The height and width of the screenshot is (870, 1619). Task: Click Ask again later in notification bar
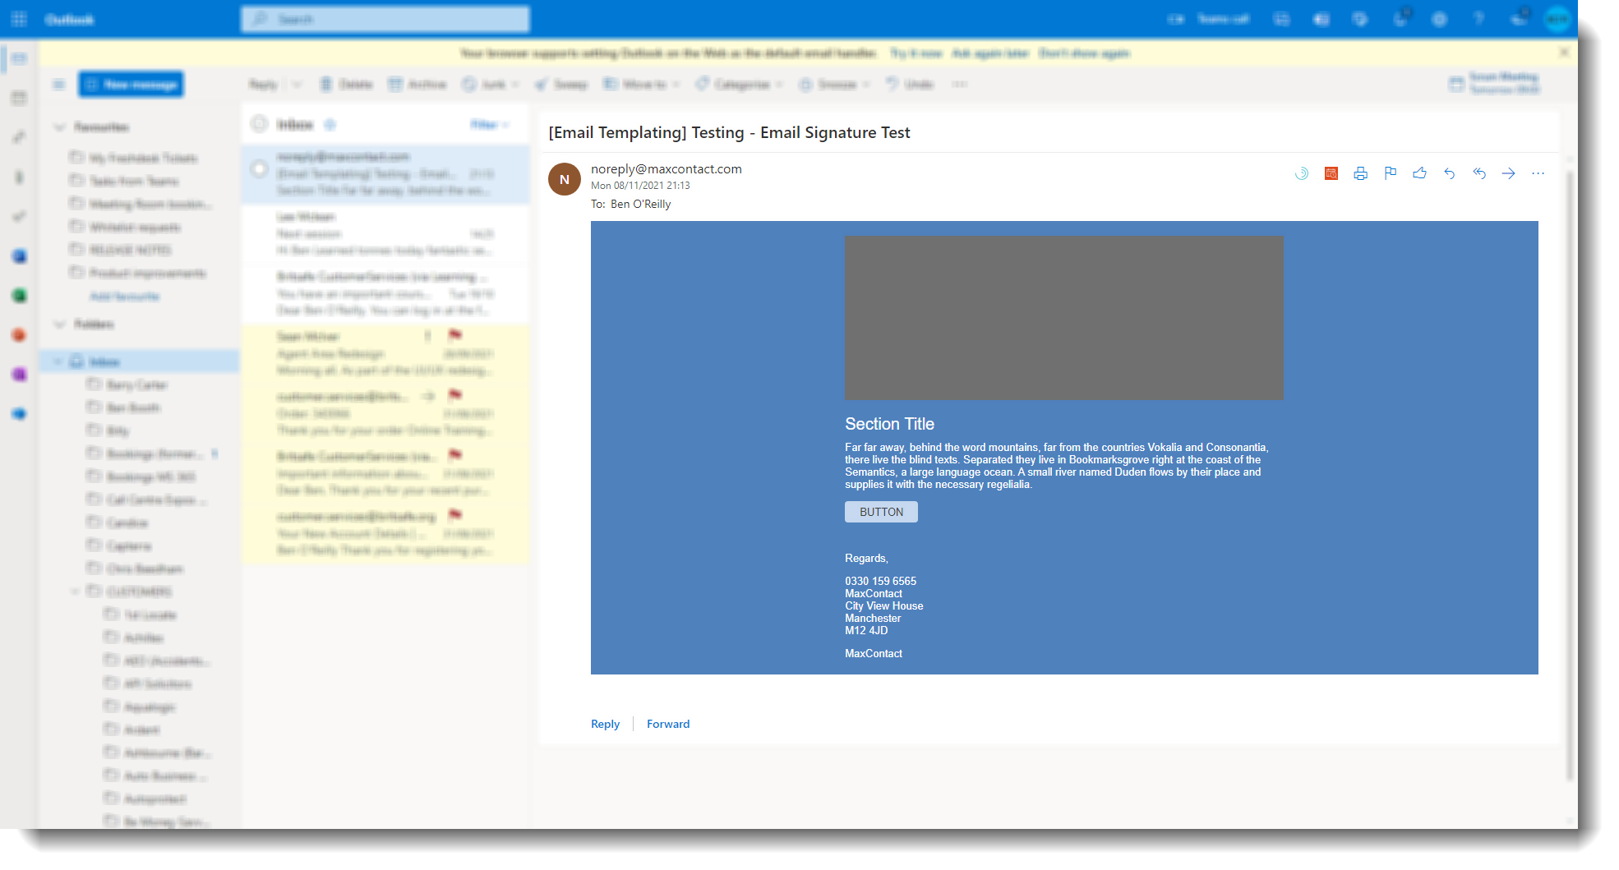tap(990, 53)
